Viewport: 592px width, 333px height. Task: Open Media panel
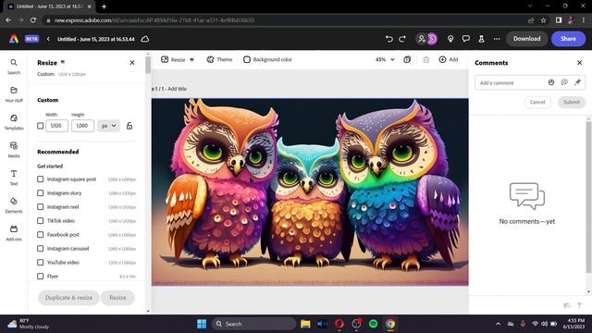14,150
